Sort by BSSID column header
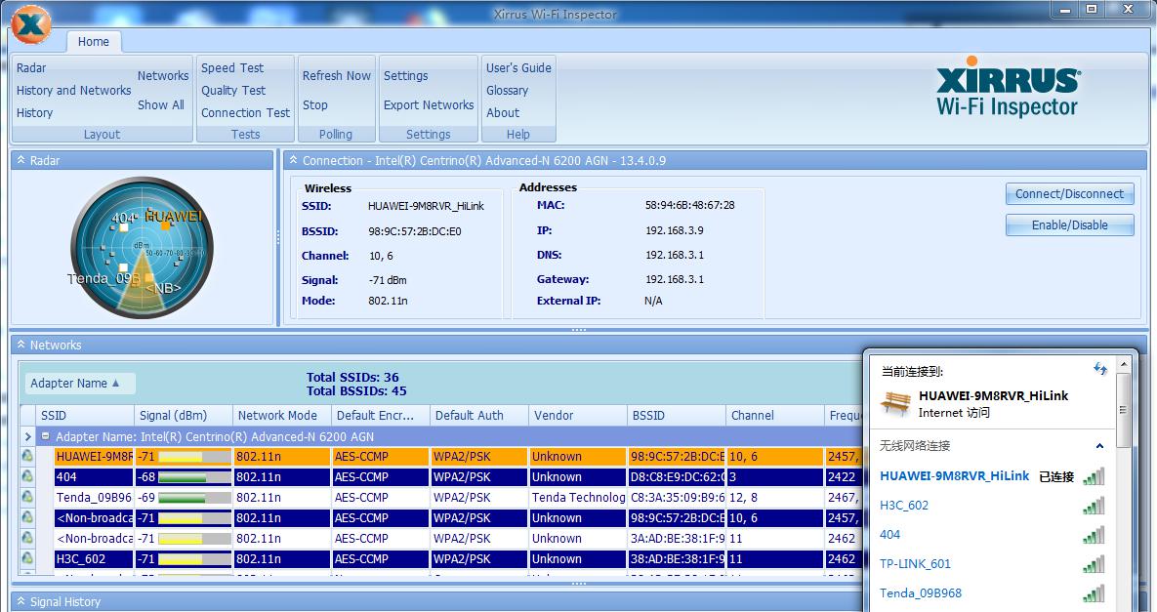Viewport: 1157px width, 612px height. click(x=677, y=415)
